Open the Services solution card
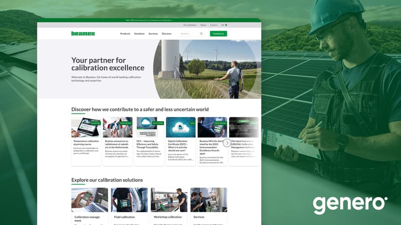This screenshot has width=401, height=225. [209, 206]
